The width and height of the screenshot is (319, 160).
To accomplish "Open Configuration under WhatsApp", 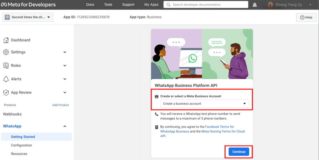I will click(22, 145).
